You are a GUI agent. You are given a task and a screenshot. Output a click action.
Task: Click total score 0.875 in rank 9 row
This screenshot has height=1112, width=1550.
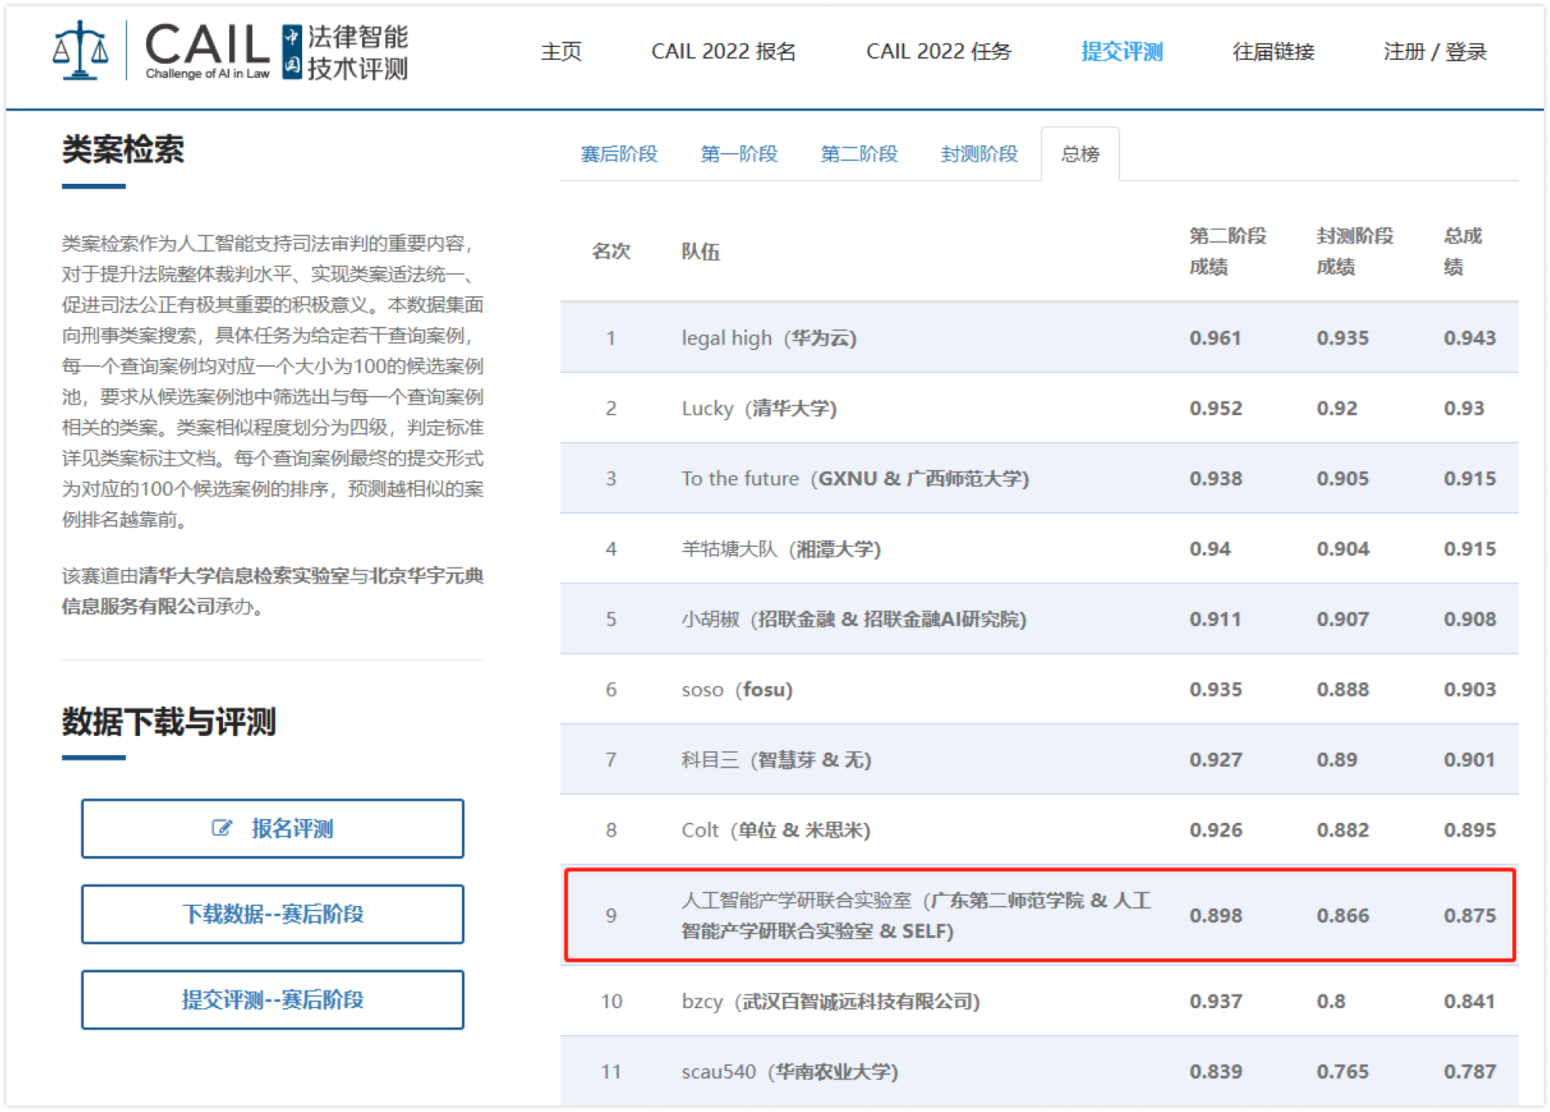click(1469, 915)
